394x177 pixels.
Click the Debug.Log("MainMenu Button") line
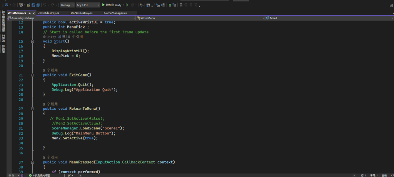pos(83,133)
